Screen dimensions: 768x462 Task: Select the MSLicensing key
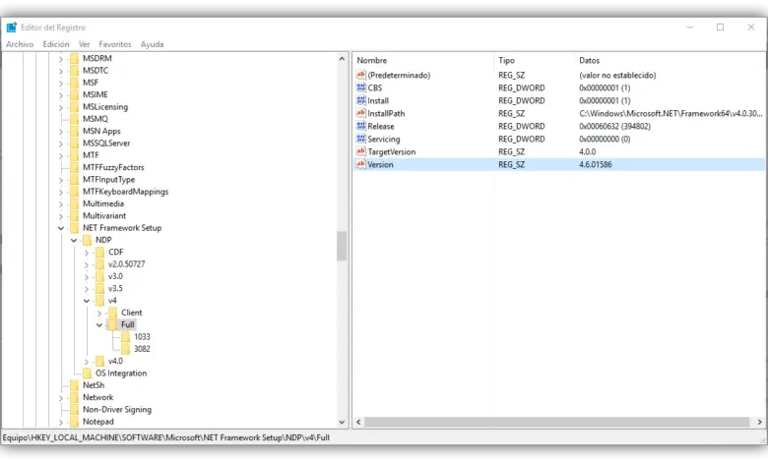105,106
